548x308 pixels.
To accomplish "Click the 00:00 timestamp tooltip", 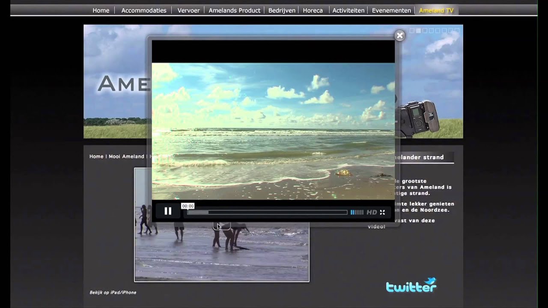I will click(188, 206).
